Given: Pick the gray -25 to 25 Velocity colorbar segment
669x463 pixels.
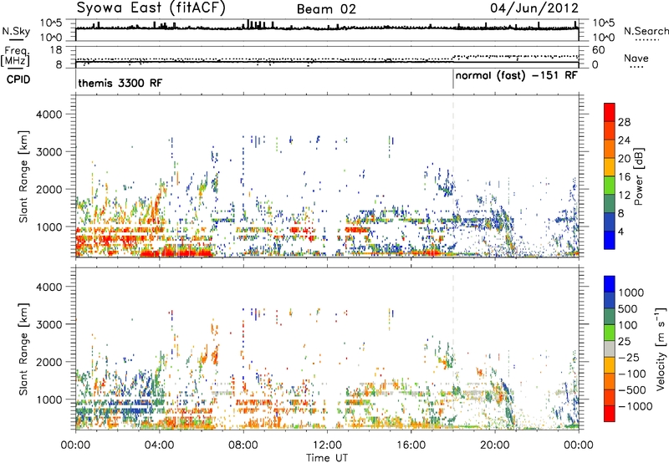Looking at the screenshot, I should pos(610,349).
